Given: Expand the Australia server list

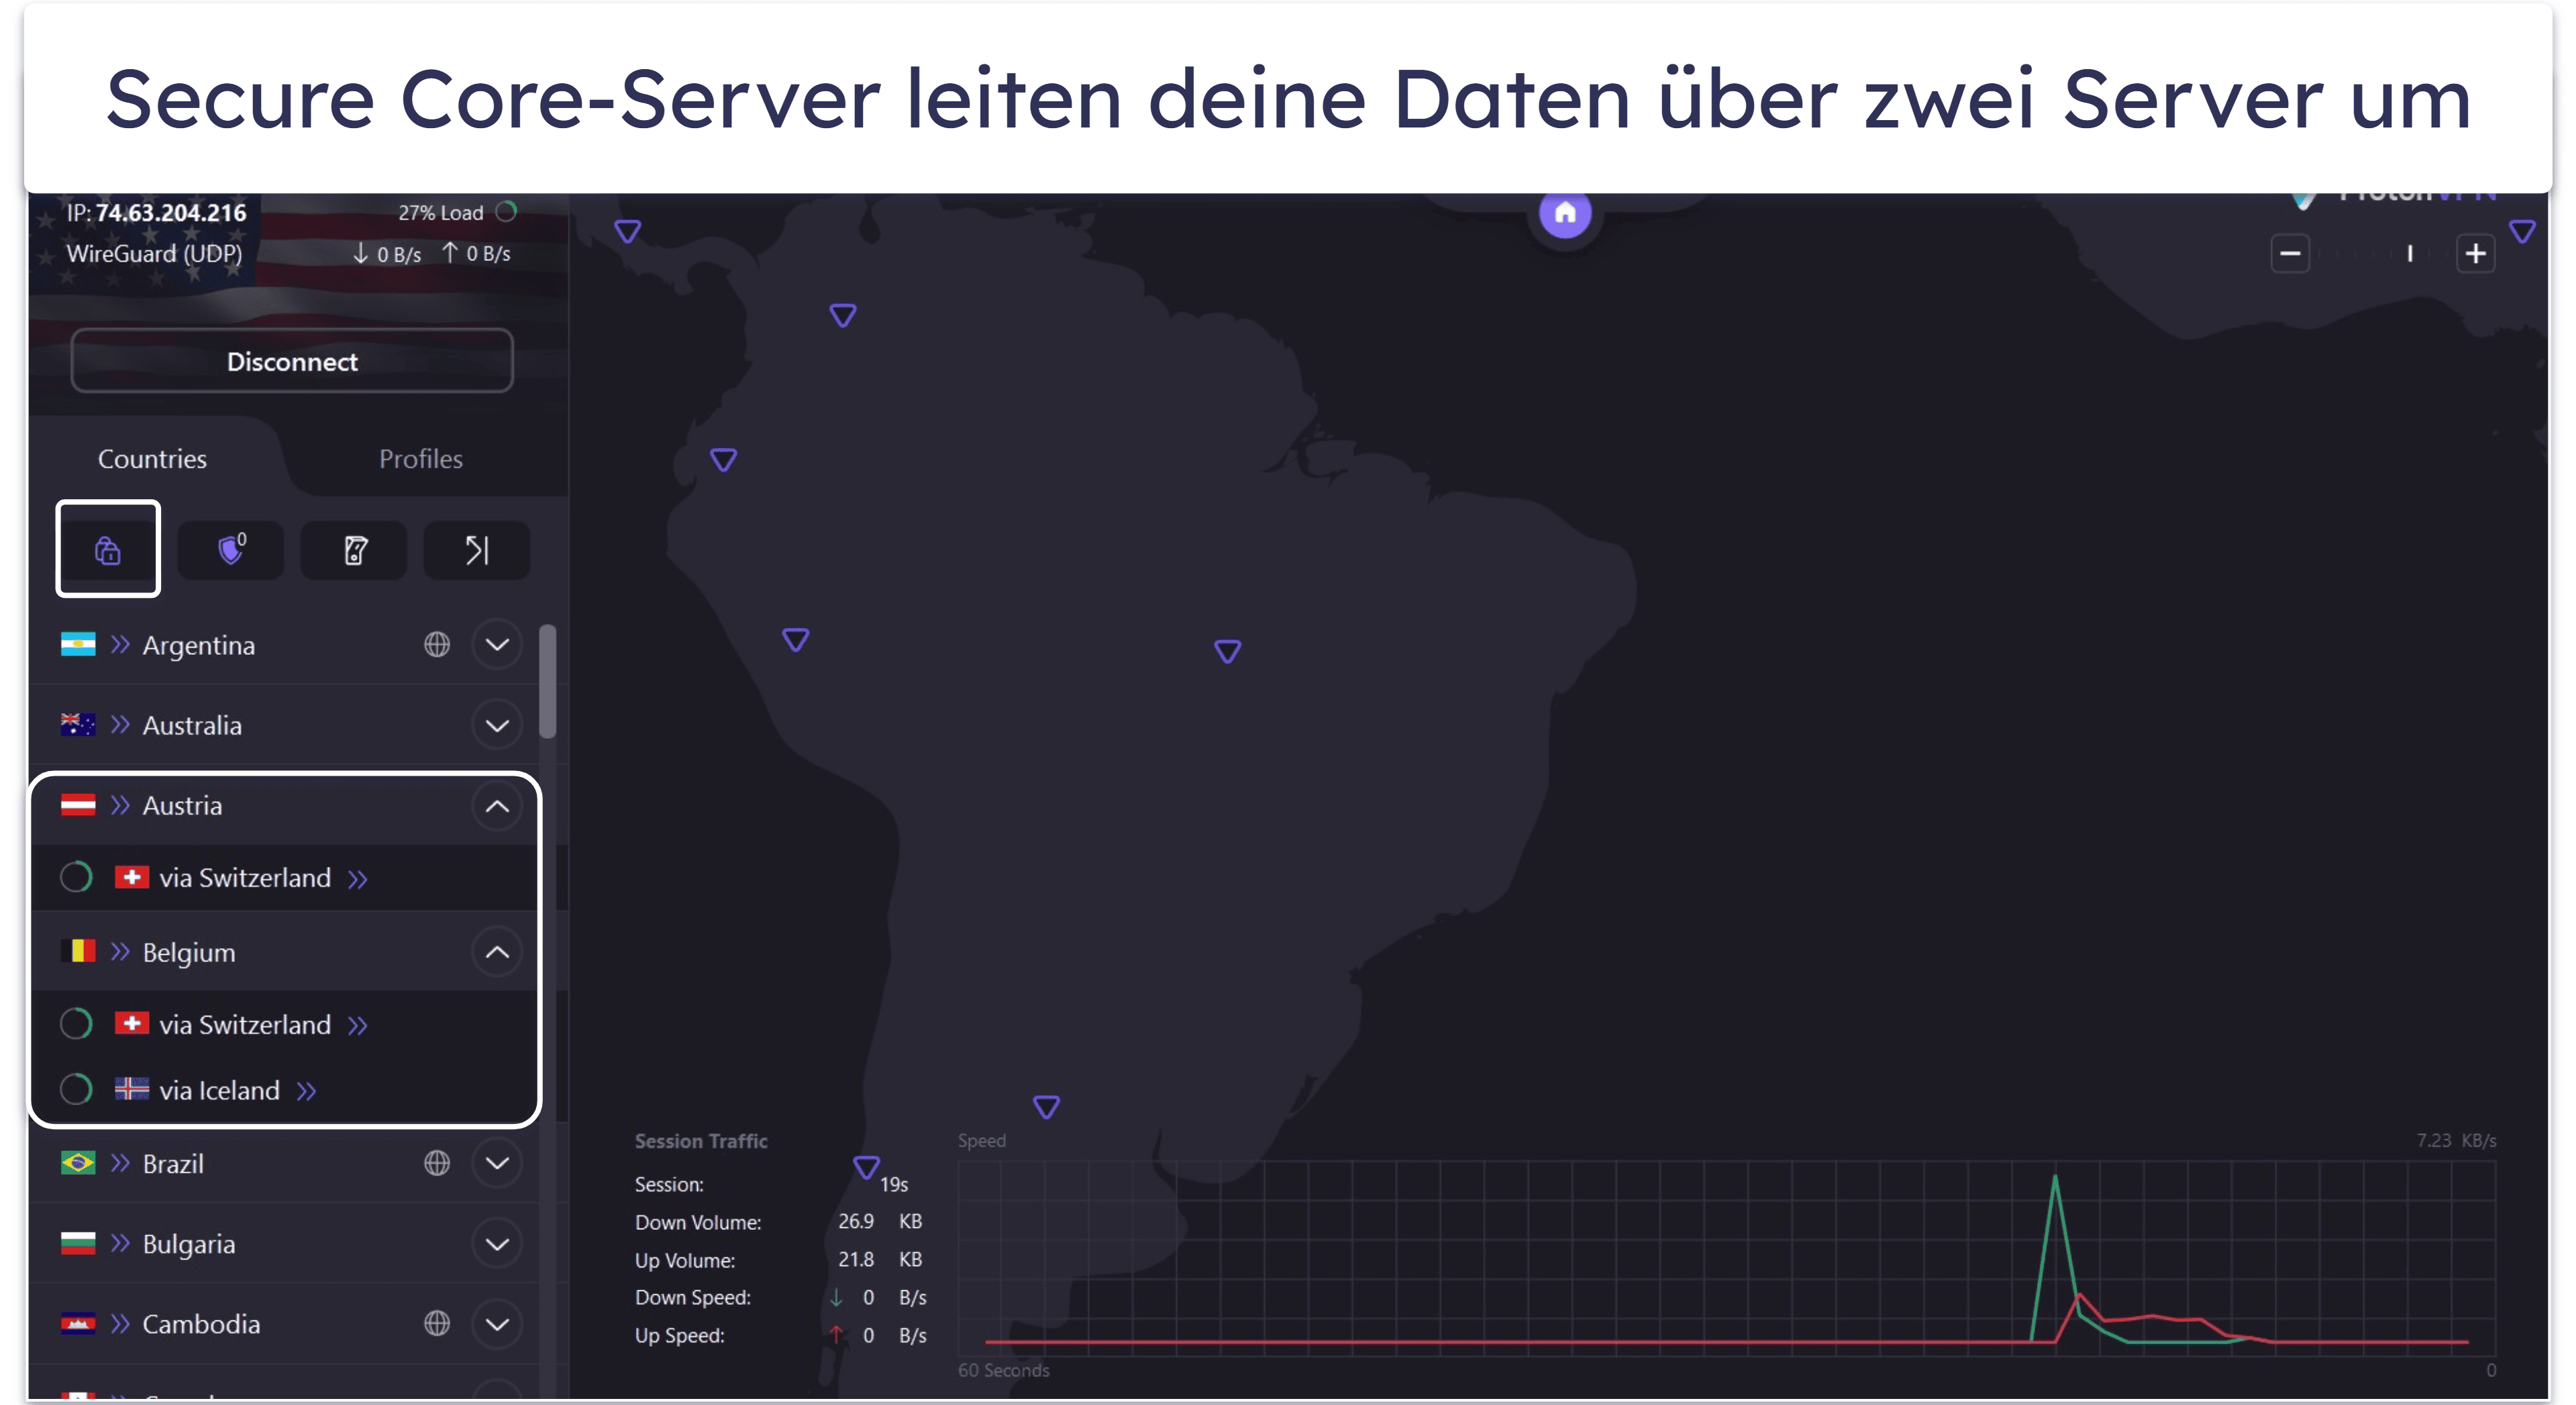Looking at the screenshot, I should click(497, 725).
